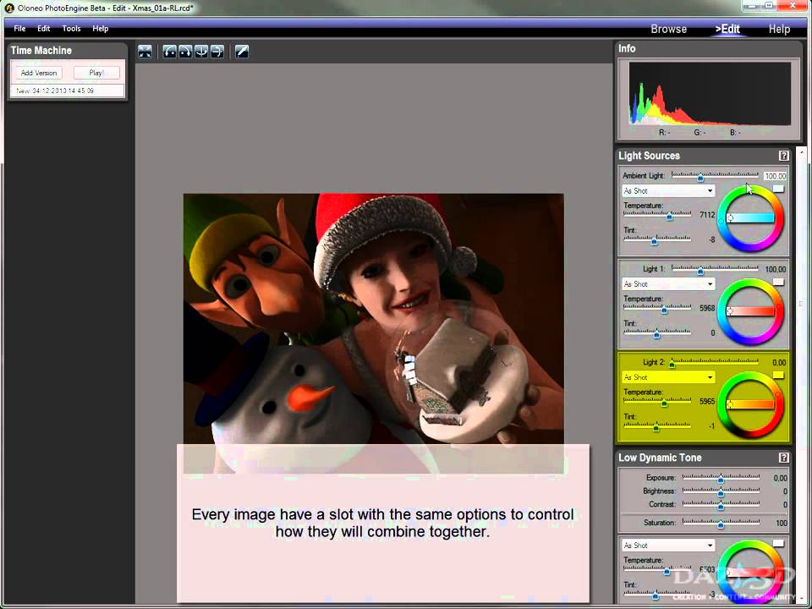
Task: Click the Light 2 yellow color swatch
Action: pos(778,375)
